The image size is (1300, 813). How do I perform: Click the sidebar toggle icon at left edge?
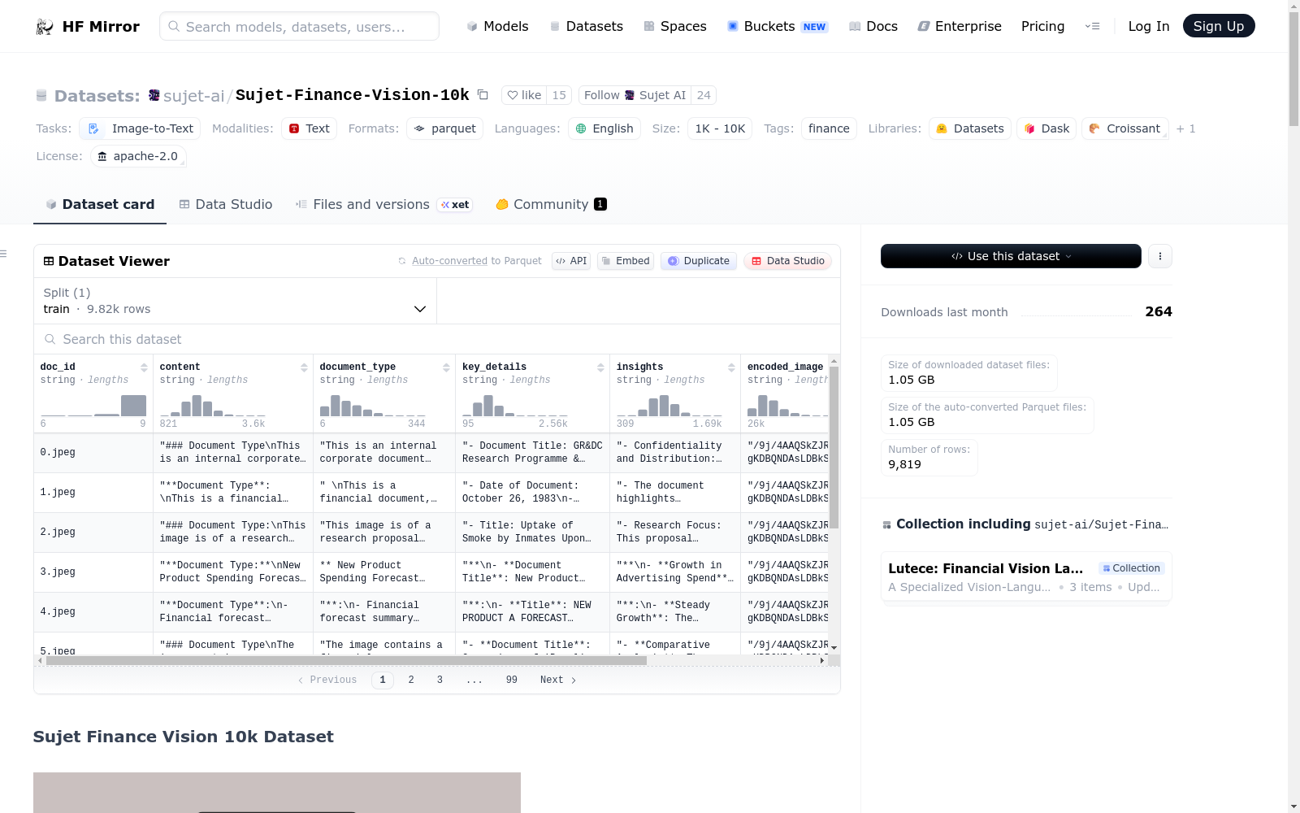point(4,254)
